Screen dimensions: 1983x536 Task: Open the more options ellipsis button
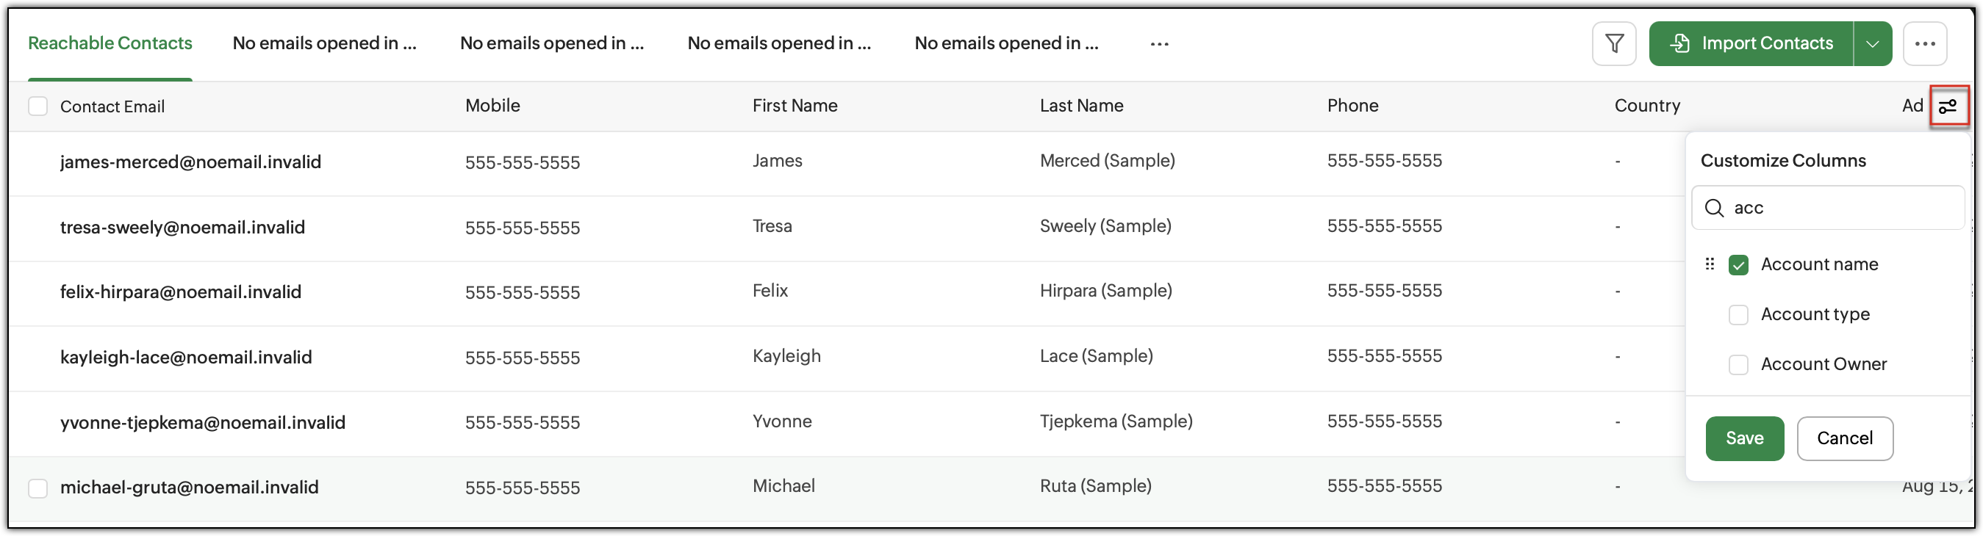point(1924,44)
